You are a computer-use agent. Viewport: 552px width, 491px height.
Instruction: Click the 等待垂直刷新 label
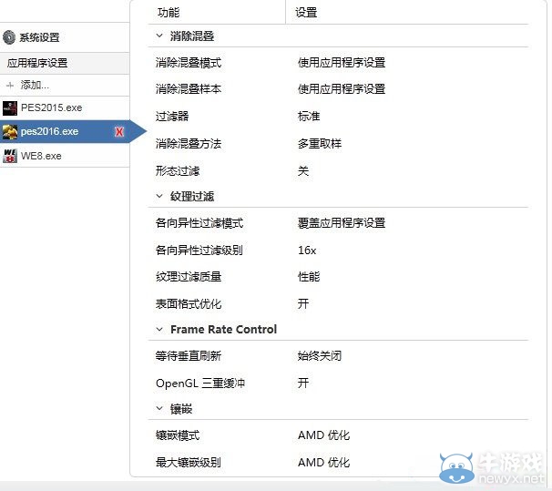click(x=189, y=356)
